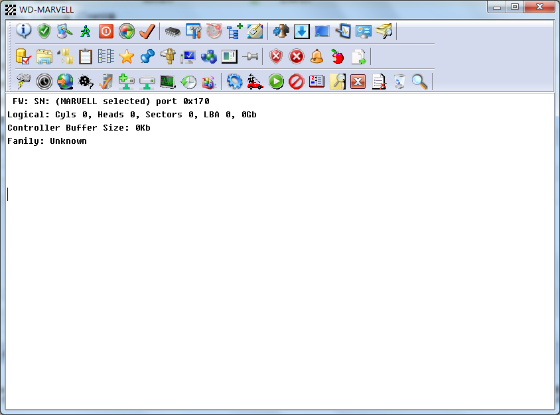Click the blue and green spheres icon

(x=209, y=57)
